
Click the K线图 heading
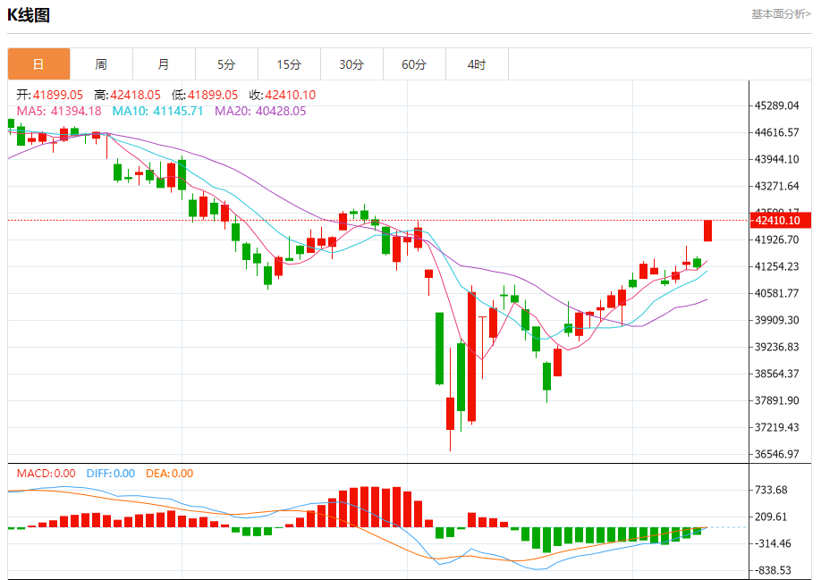click(x=29, y=15)
